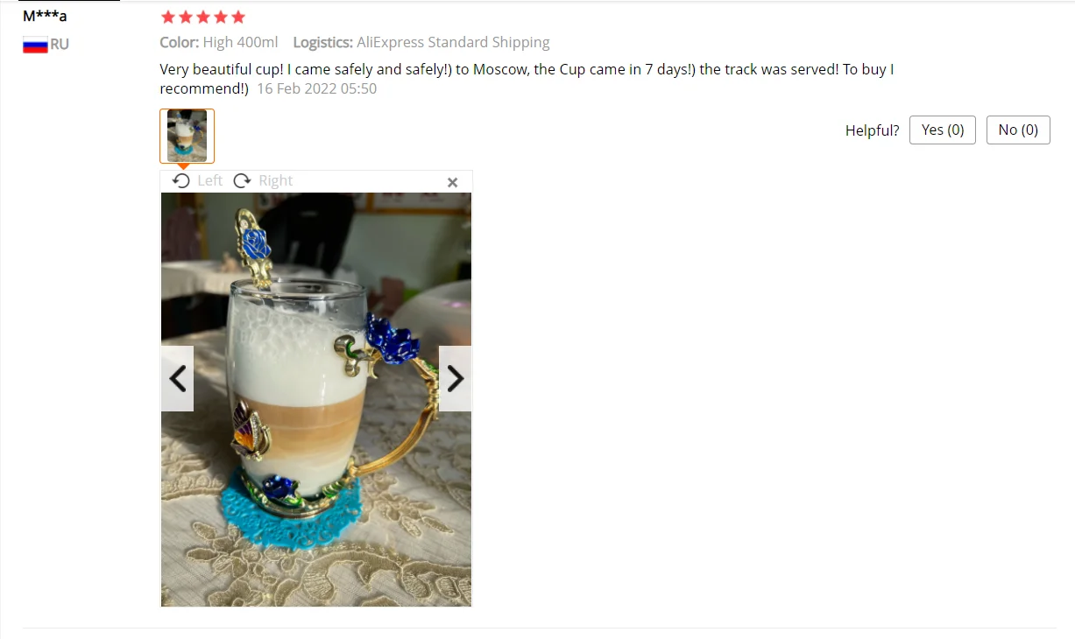1075x639 pixels.
Task: Close the enlarged photo viewer
Action: [452, 182]
